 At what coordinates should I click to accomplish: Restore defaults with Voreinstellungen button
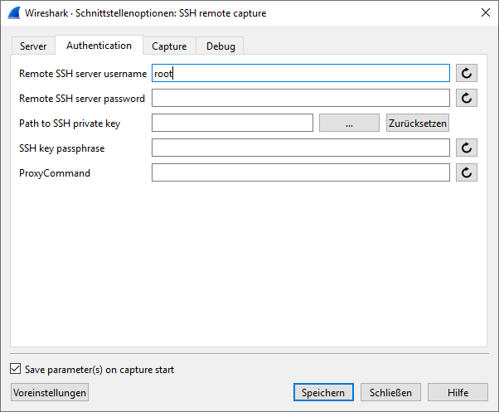[x=50, y=393]
